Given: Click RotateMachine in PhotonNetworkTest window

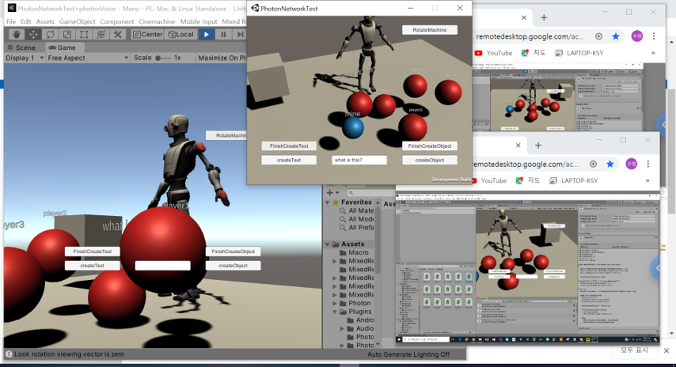Looking at the screenshot, I should tap(429, 30).
